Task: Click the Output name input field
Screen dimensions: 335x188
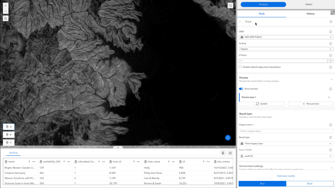Action: coord(285,131)
